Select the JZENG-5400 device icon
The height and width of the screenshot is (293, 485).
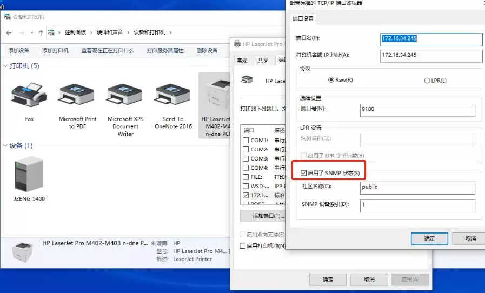pyautogui.click(x=29, y=175)
